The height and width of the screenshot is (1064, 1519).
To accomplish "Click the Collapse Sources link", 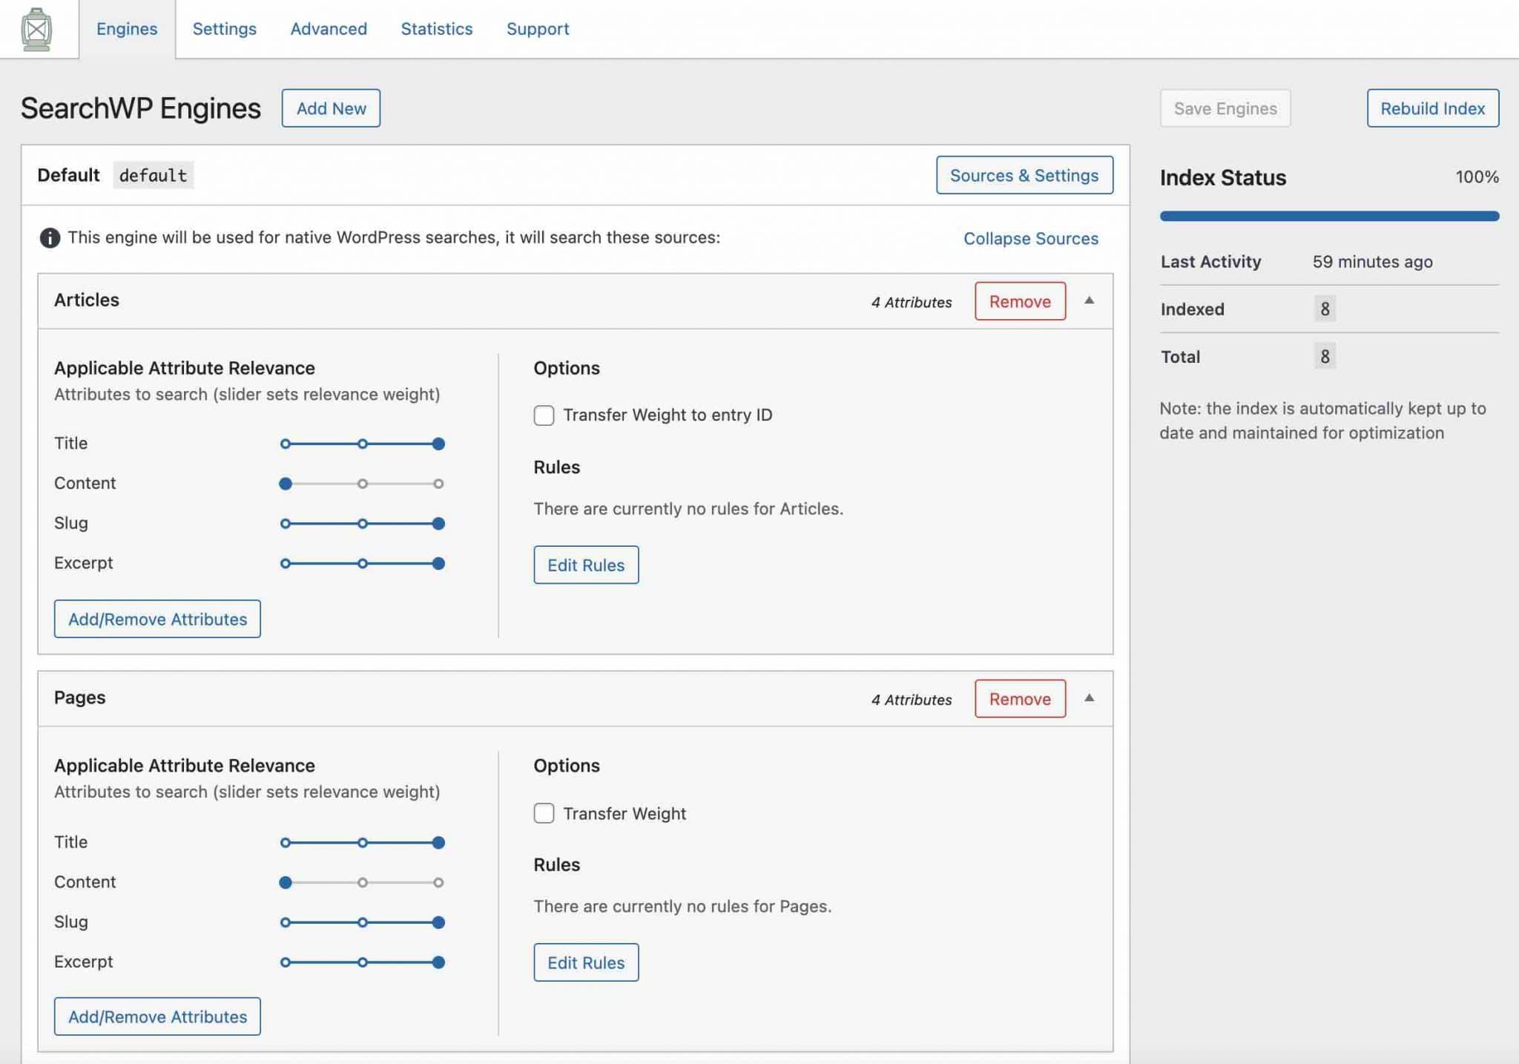I will [x=1031, y=238].
